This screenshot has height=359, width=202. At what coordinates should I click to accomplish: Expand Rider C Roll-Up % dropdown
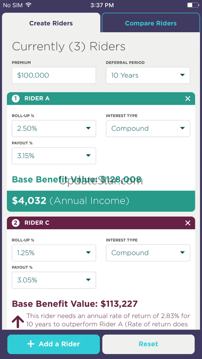coord(54,253)
